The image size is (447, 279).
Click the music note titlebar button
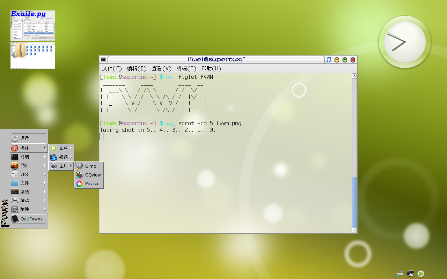point(328,60)
